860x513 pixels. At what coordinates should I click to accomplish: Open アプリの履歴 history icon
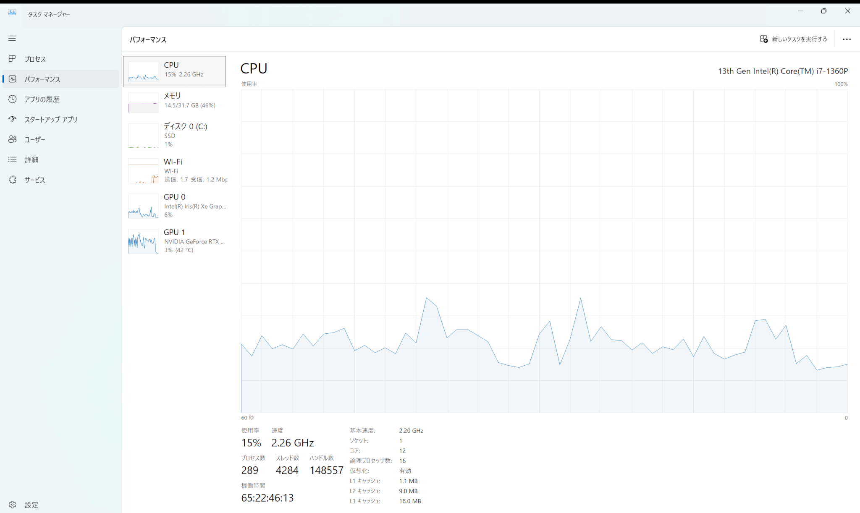click(12, 99)
